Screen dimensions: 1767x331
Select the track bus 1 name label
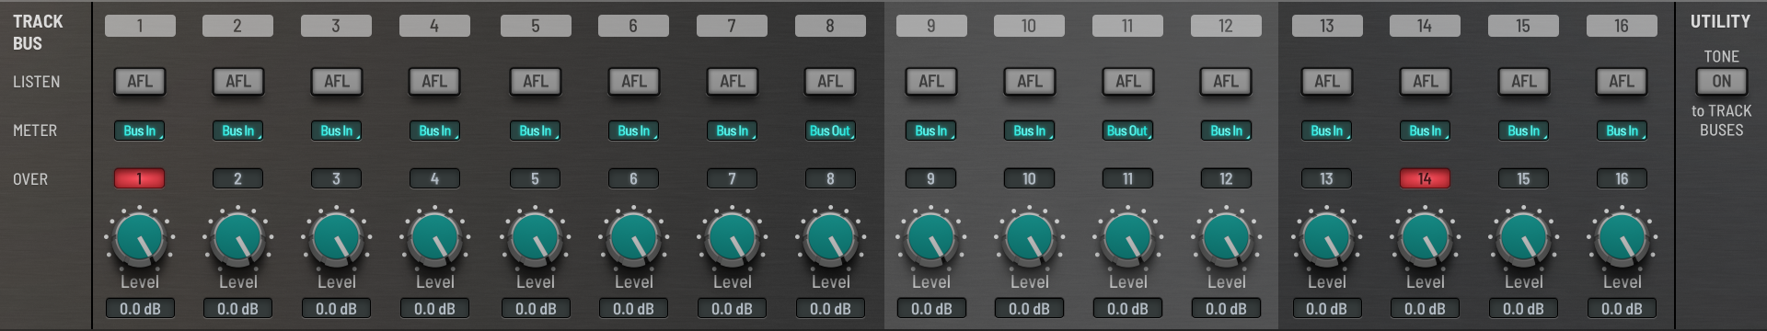click(140, 26)
